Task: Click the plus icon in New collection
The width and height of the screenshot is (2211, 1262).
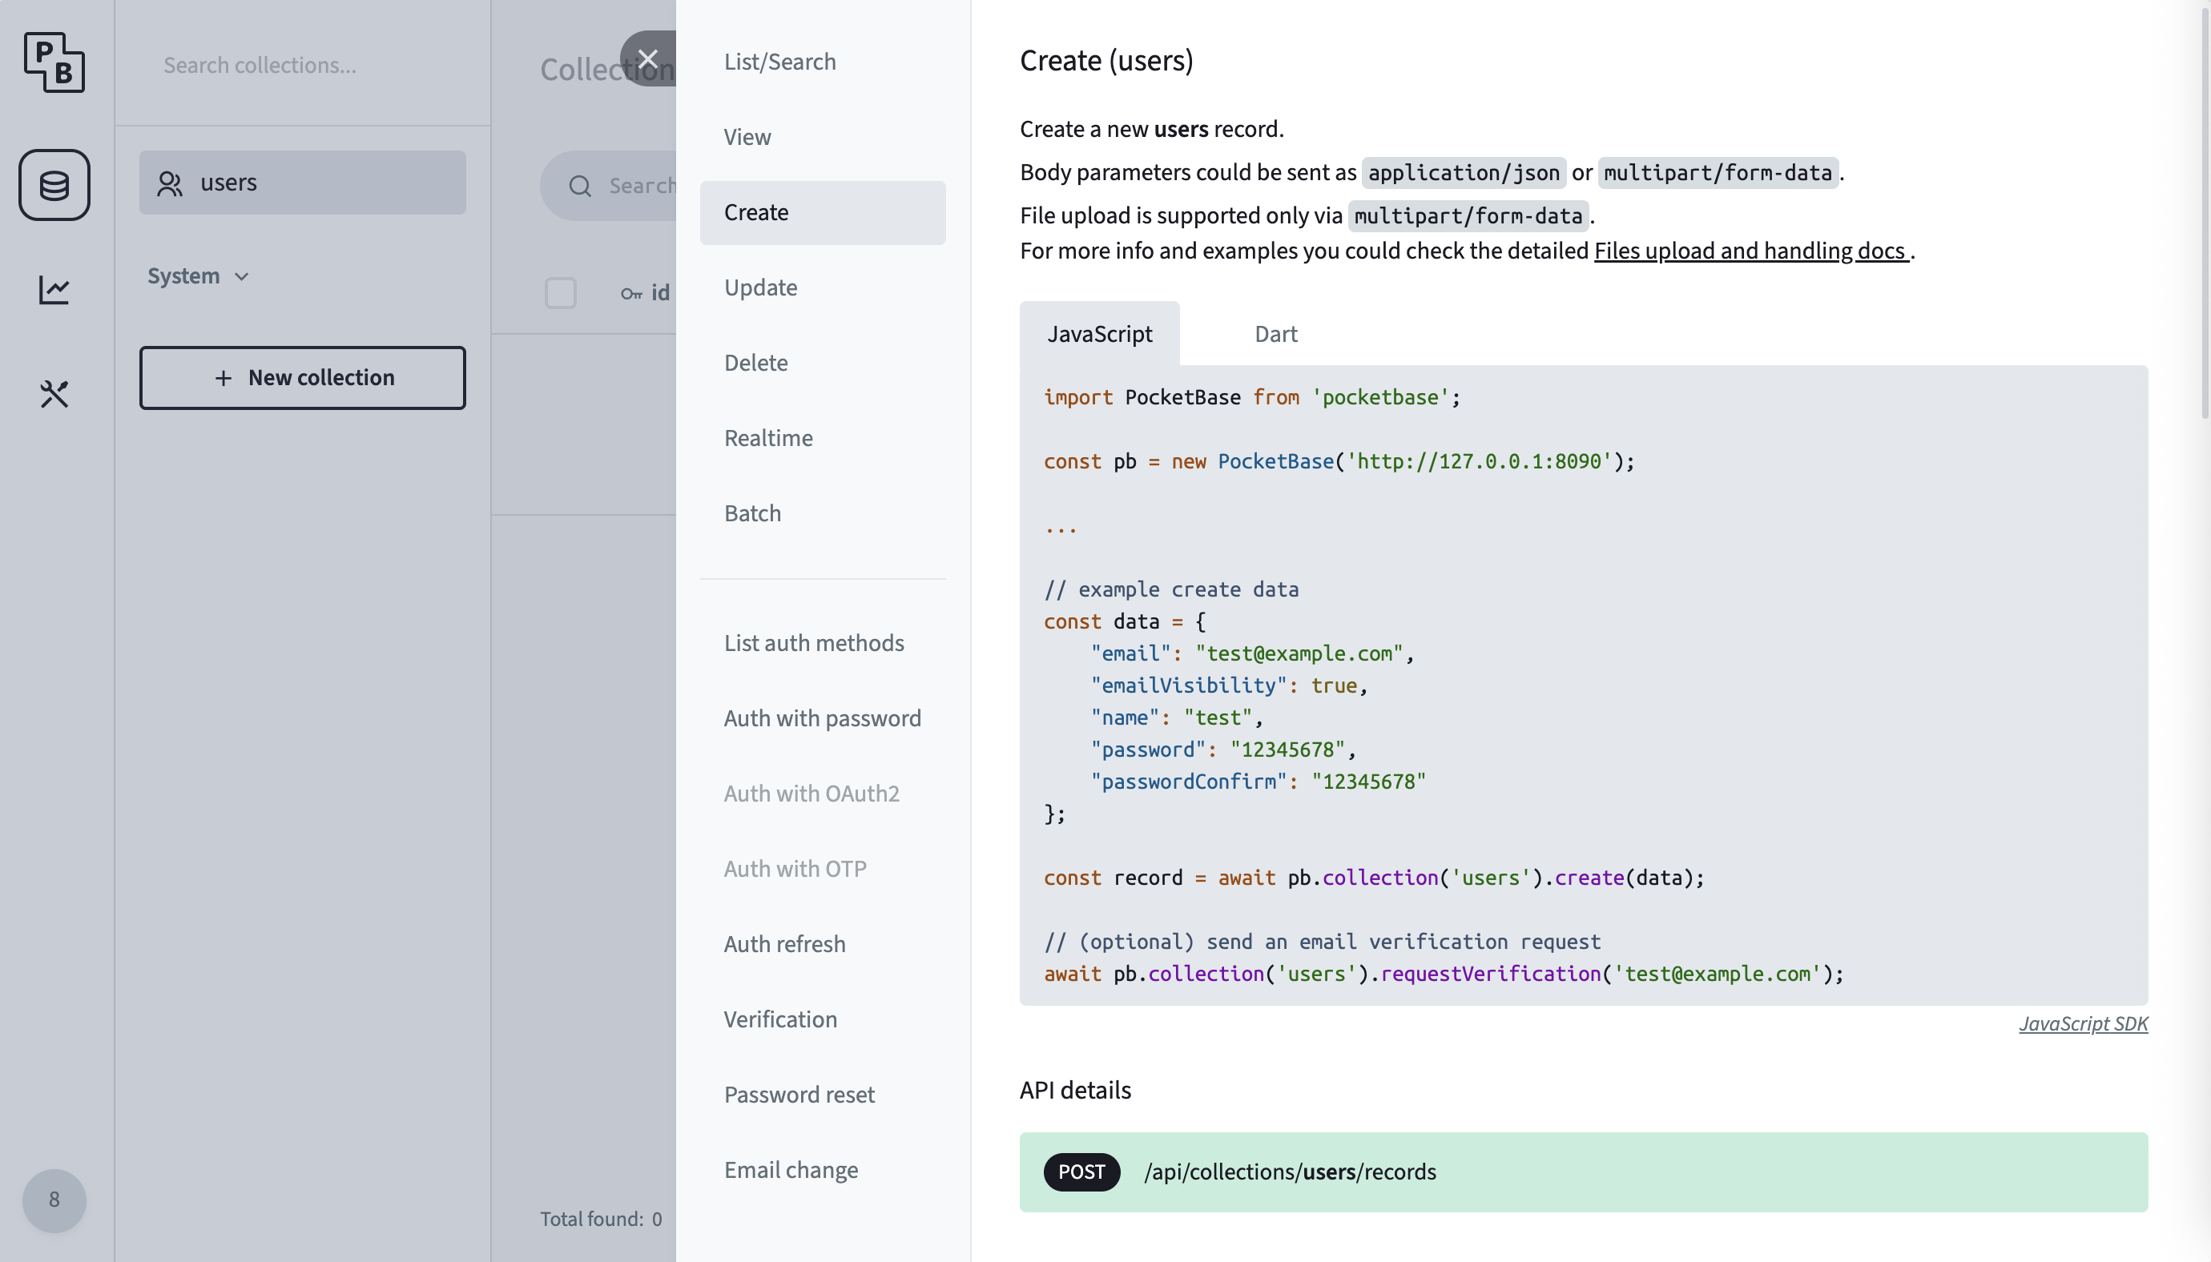Action: [223, 378]
